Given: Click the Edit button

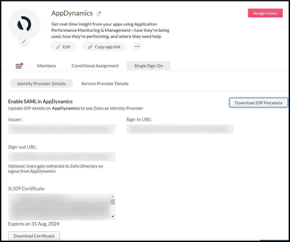Looking at the screenshot, I should [63, 47].
